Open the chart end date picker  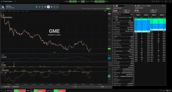pos(15,87)
